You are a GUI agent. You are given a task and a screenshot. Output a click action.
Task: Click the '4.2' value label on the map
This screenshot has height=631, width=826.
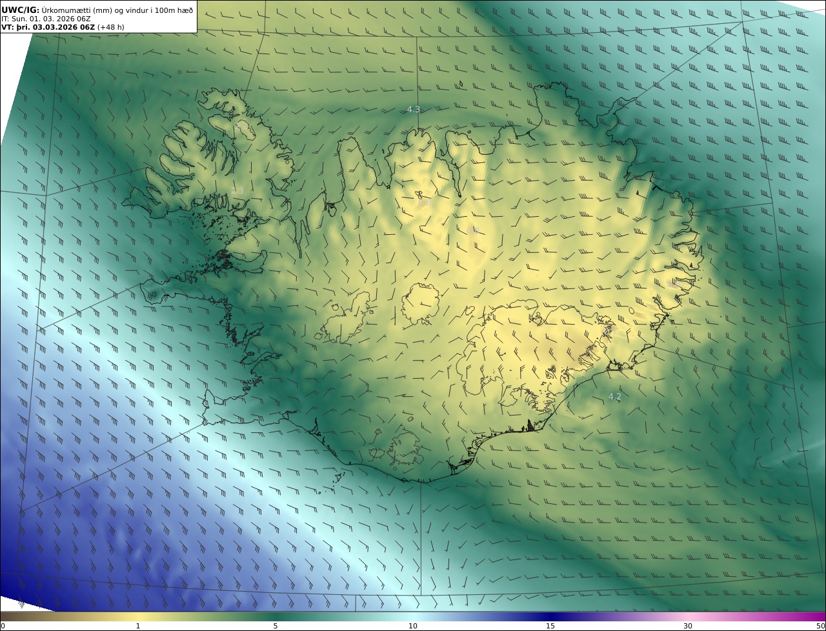tap(615, 397)
